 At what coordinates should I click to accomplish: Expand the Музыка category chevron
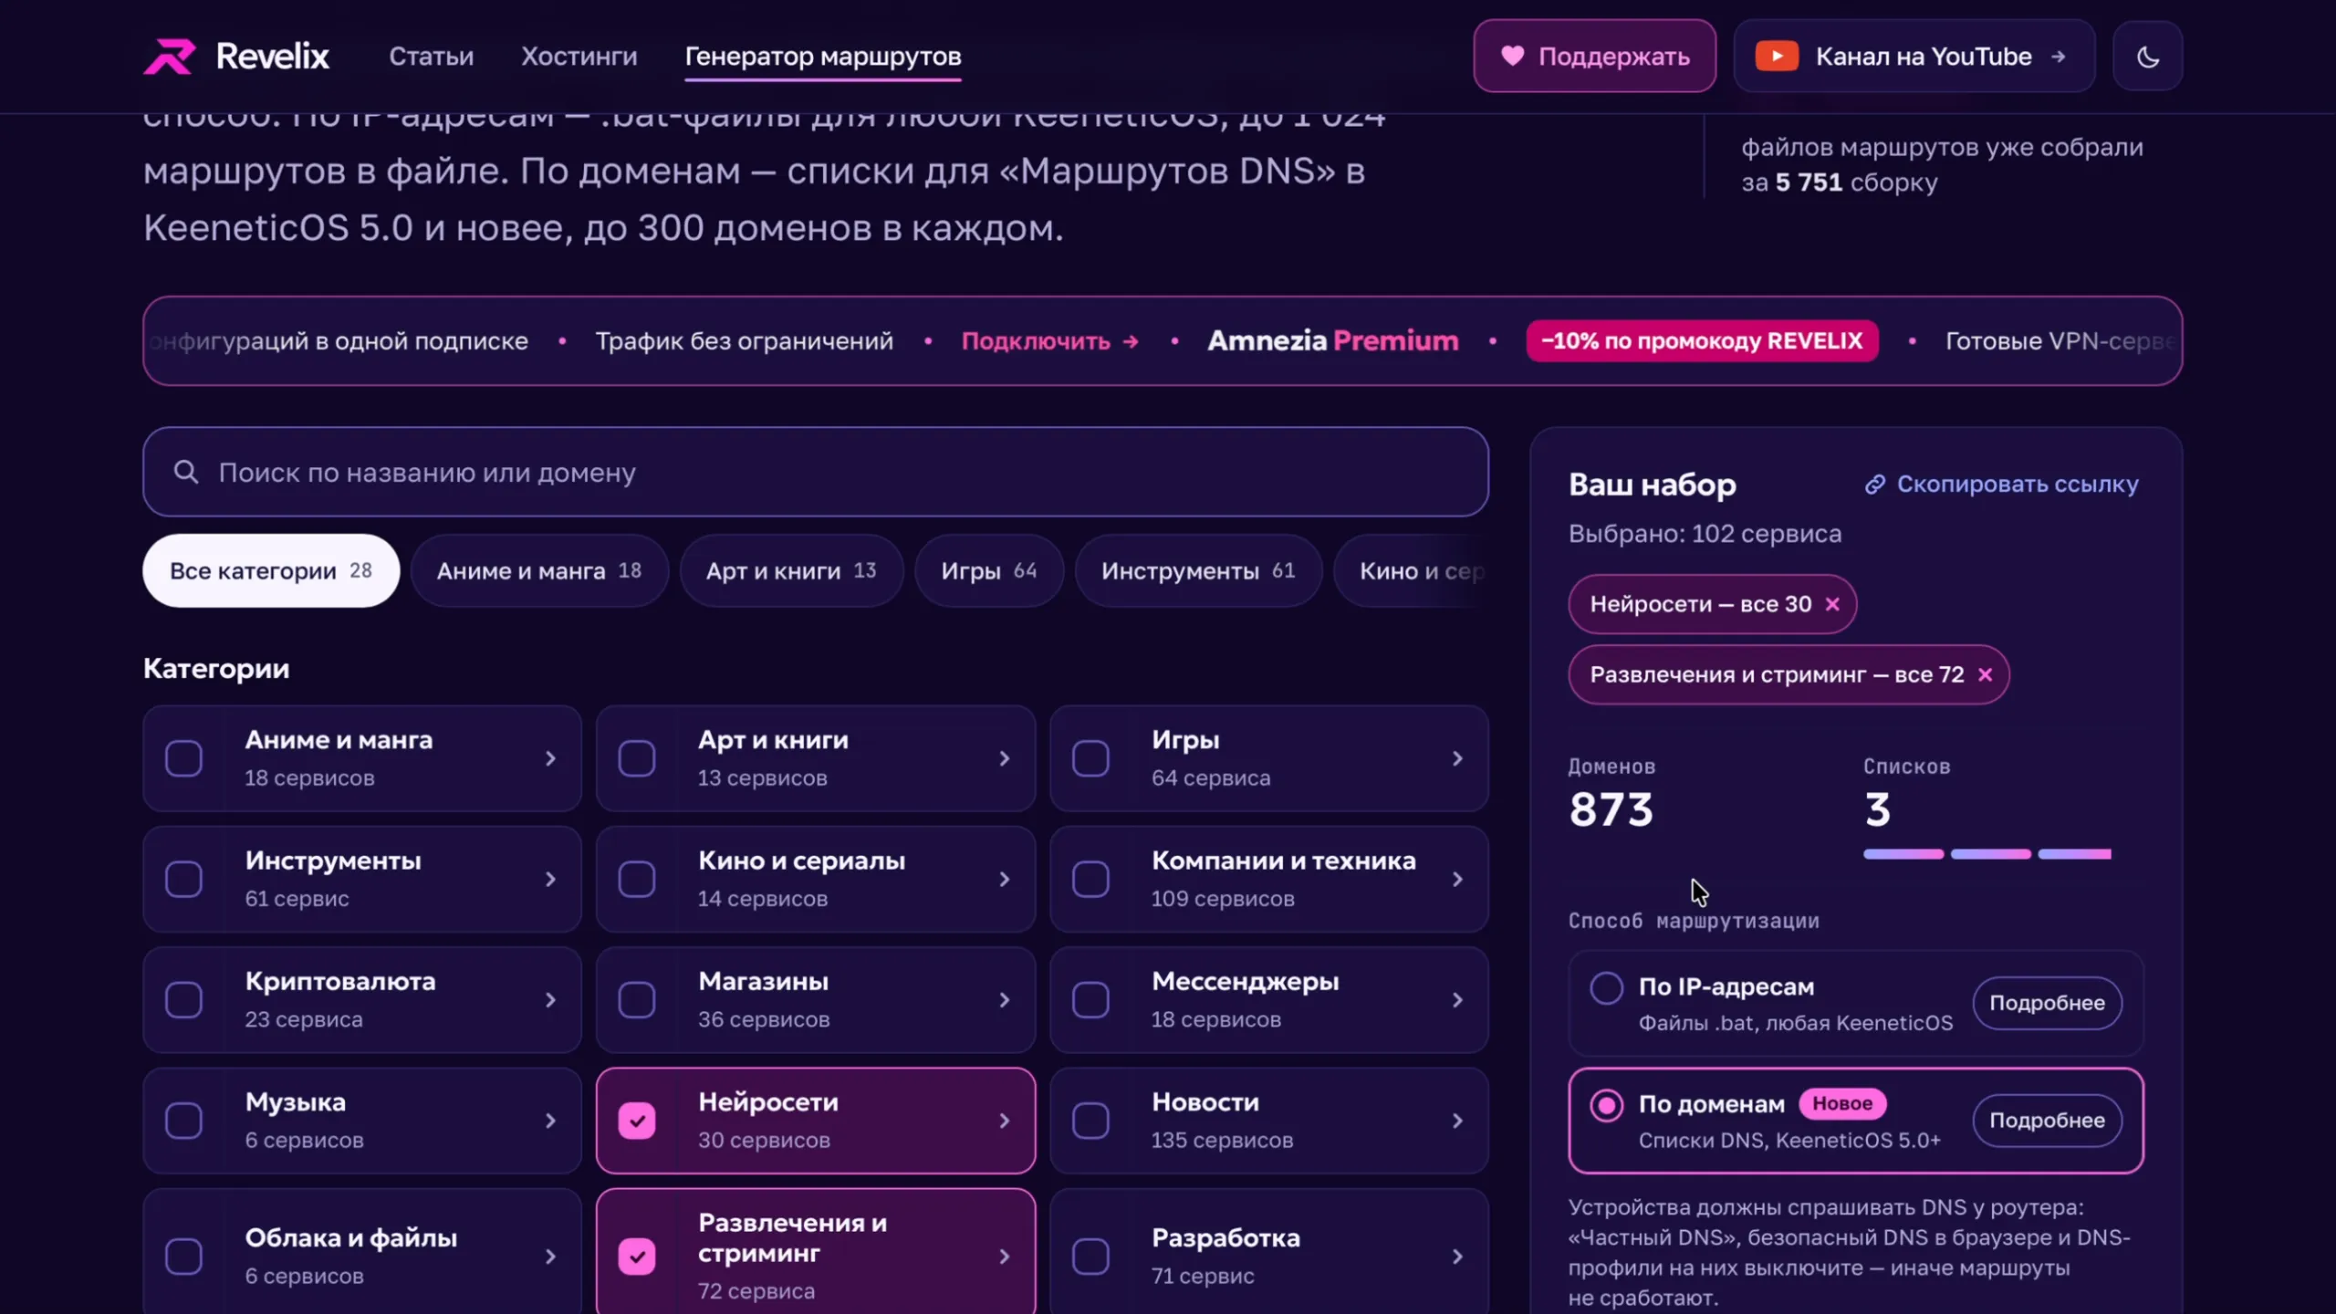click(550, 1121)
